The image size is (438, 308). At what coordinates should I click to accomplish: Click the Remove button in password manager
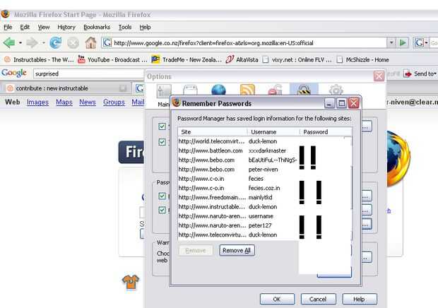pos(195,251)
